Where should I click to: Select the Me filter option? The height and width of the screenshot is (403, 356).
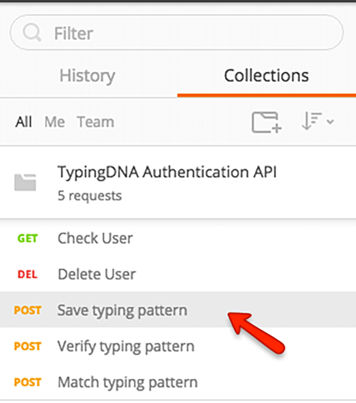pos(55,122)
